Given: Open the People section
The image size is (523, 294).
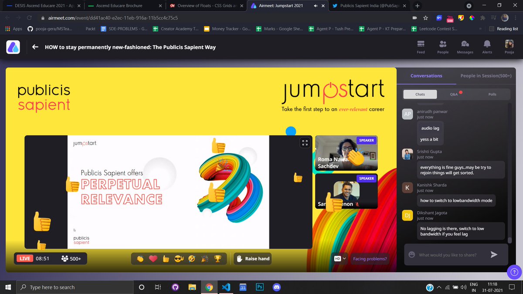Looking at the screenshot, I should point(443,47).
